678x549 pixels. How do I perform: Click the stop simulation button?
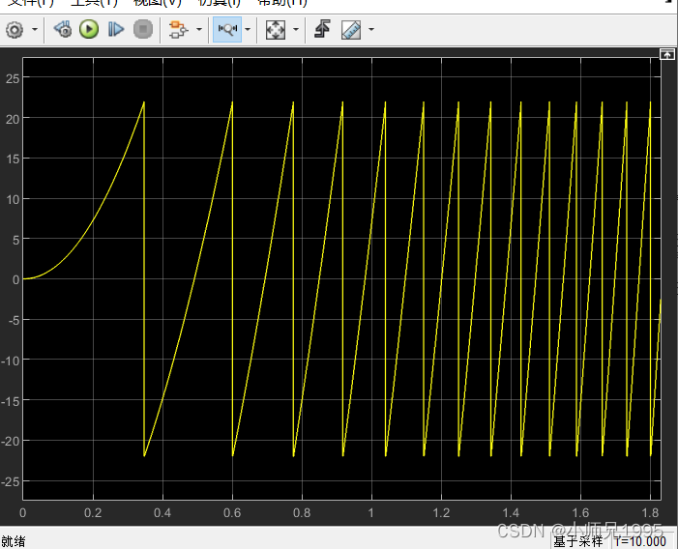(x=143, y=30)
